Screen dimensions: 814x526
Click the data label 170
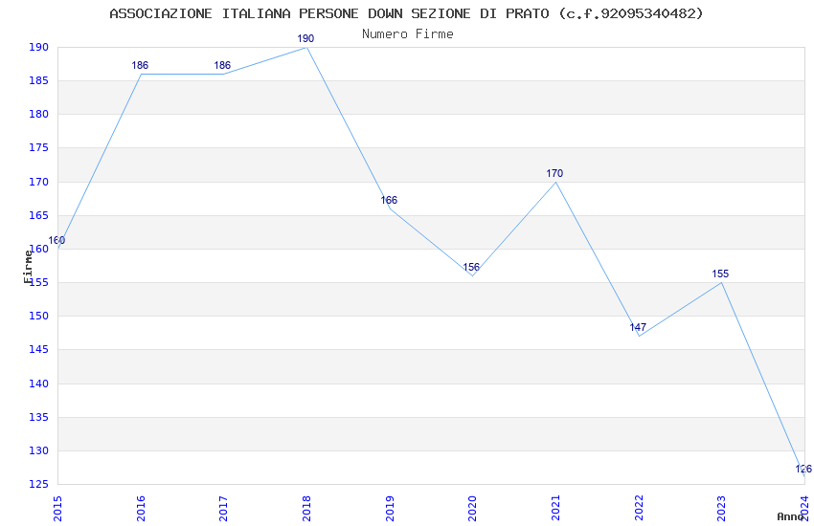click(x=554, y=174)
